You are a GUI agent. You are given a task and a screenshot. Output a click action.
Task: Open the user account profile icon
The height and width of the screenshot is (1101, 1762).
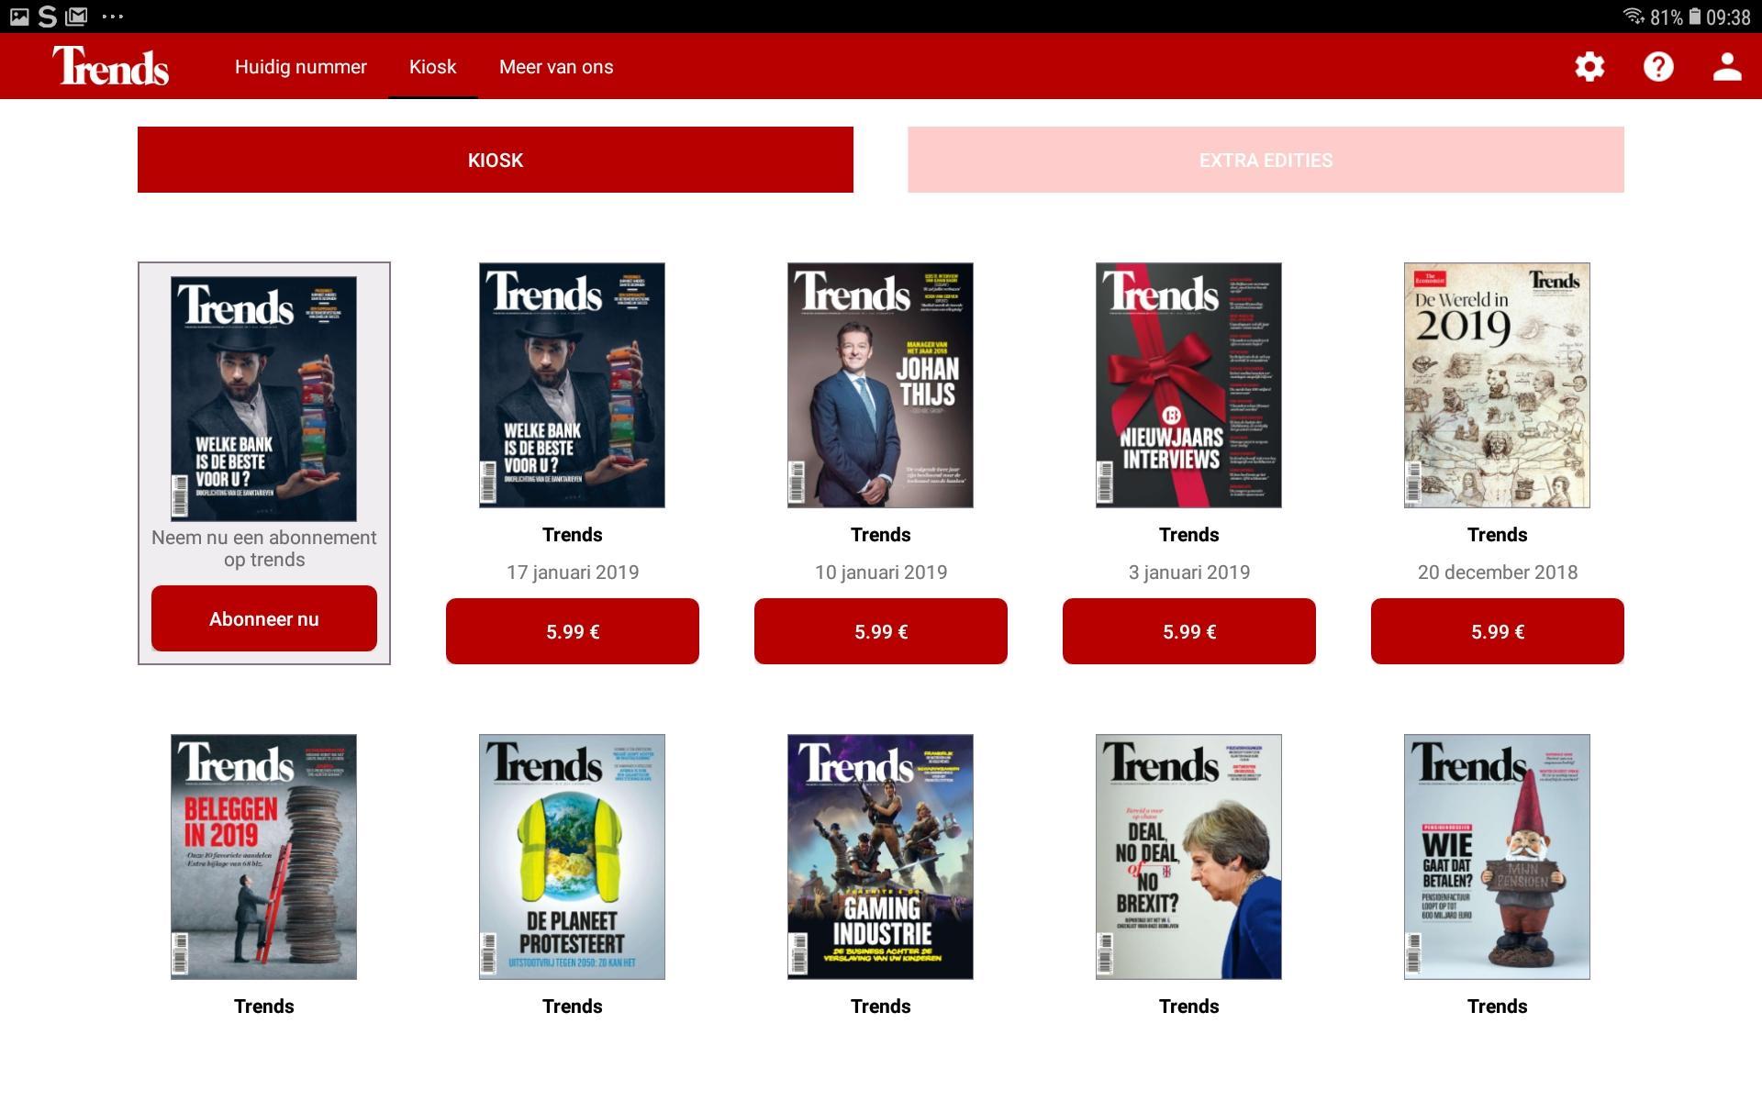[1727, 66]
